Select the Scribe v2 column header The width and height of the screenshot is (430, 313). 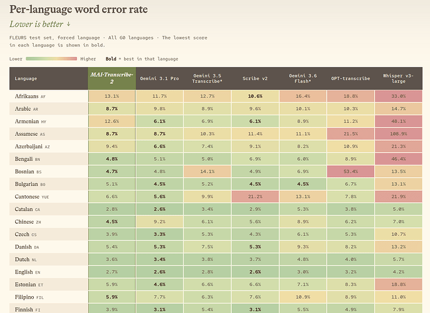tap(255, 78)
